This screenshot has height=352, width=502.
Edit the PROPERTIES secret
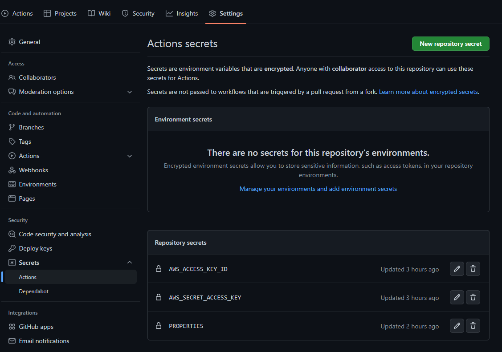tap(457, 326)
